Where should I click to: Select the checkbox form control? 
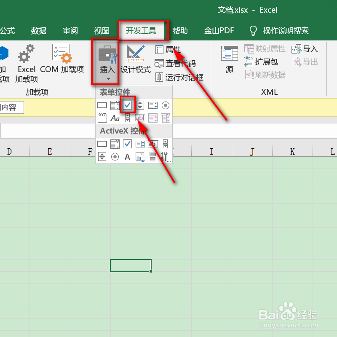click(128, 105)
